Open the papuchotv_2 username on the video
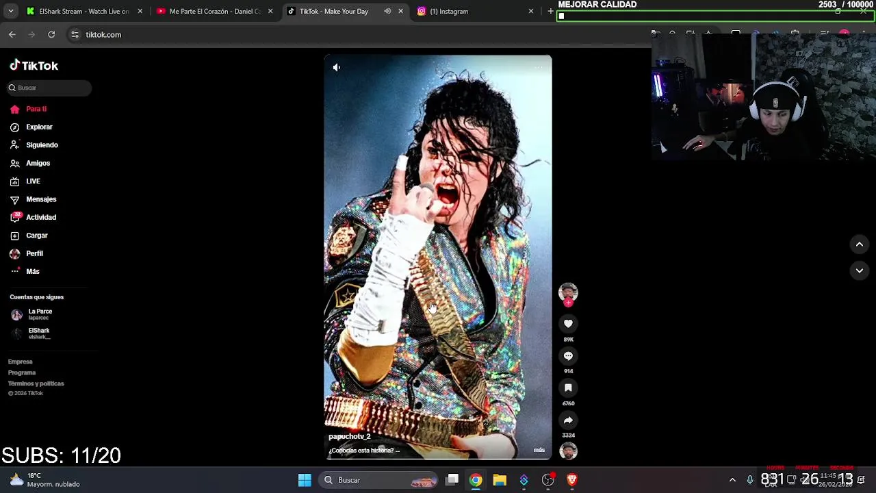876x493 pixels. click(x=349, y=436)
